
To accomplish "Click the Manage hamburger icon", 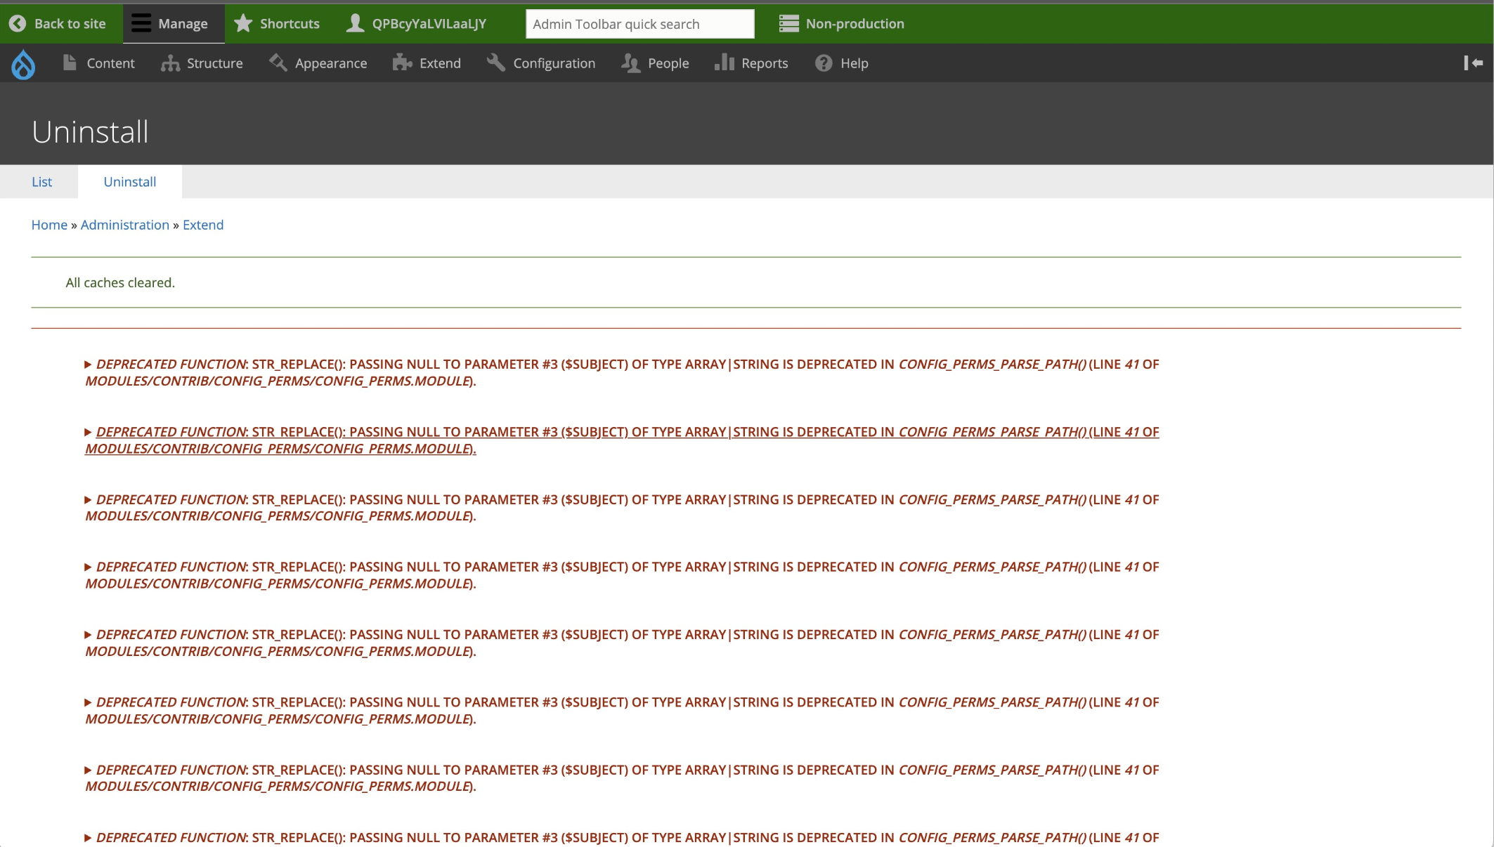I will click(141, 24).
